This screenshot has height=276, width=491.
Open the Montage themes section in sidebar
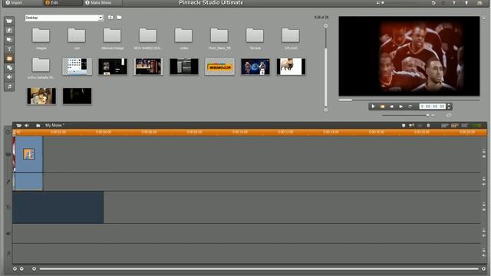pos(9,40)
